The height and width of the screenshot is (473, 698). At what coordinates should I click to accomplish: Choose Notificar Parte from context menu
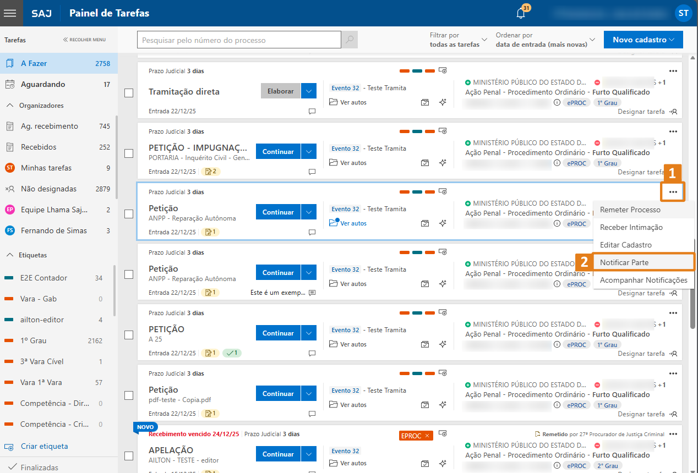(x=624, y=262)
